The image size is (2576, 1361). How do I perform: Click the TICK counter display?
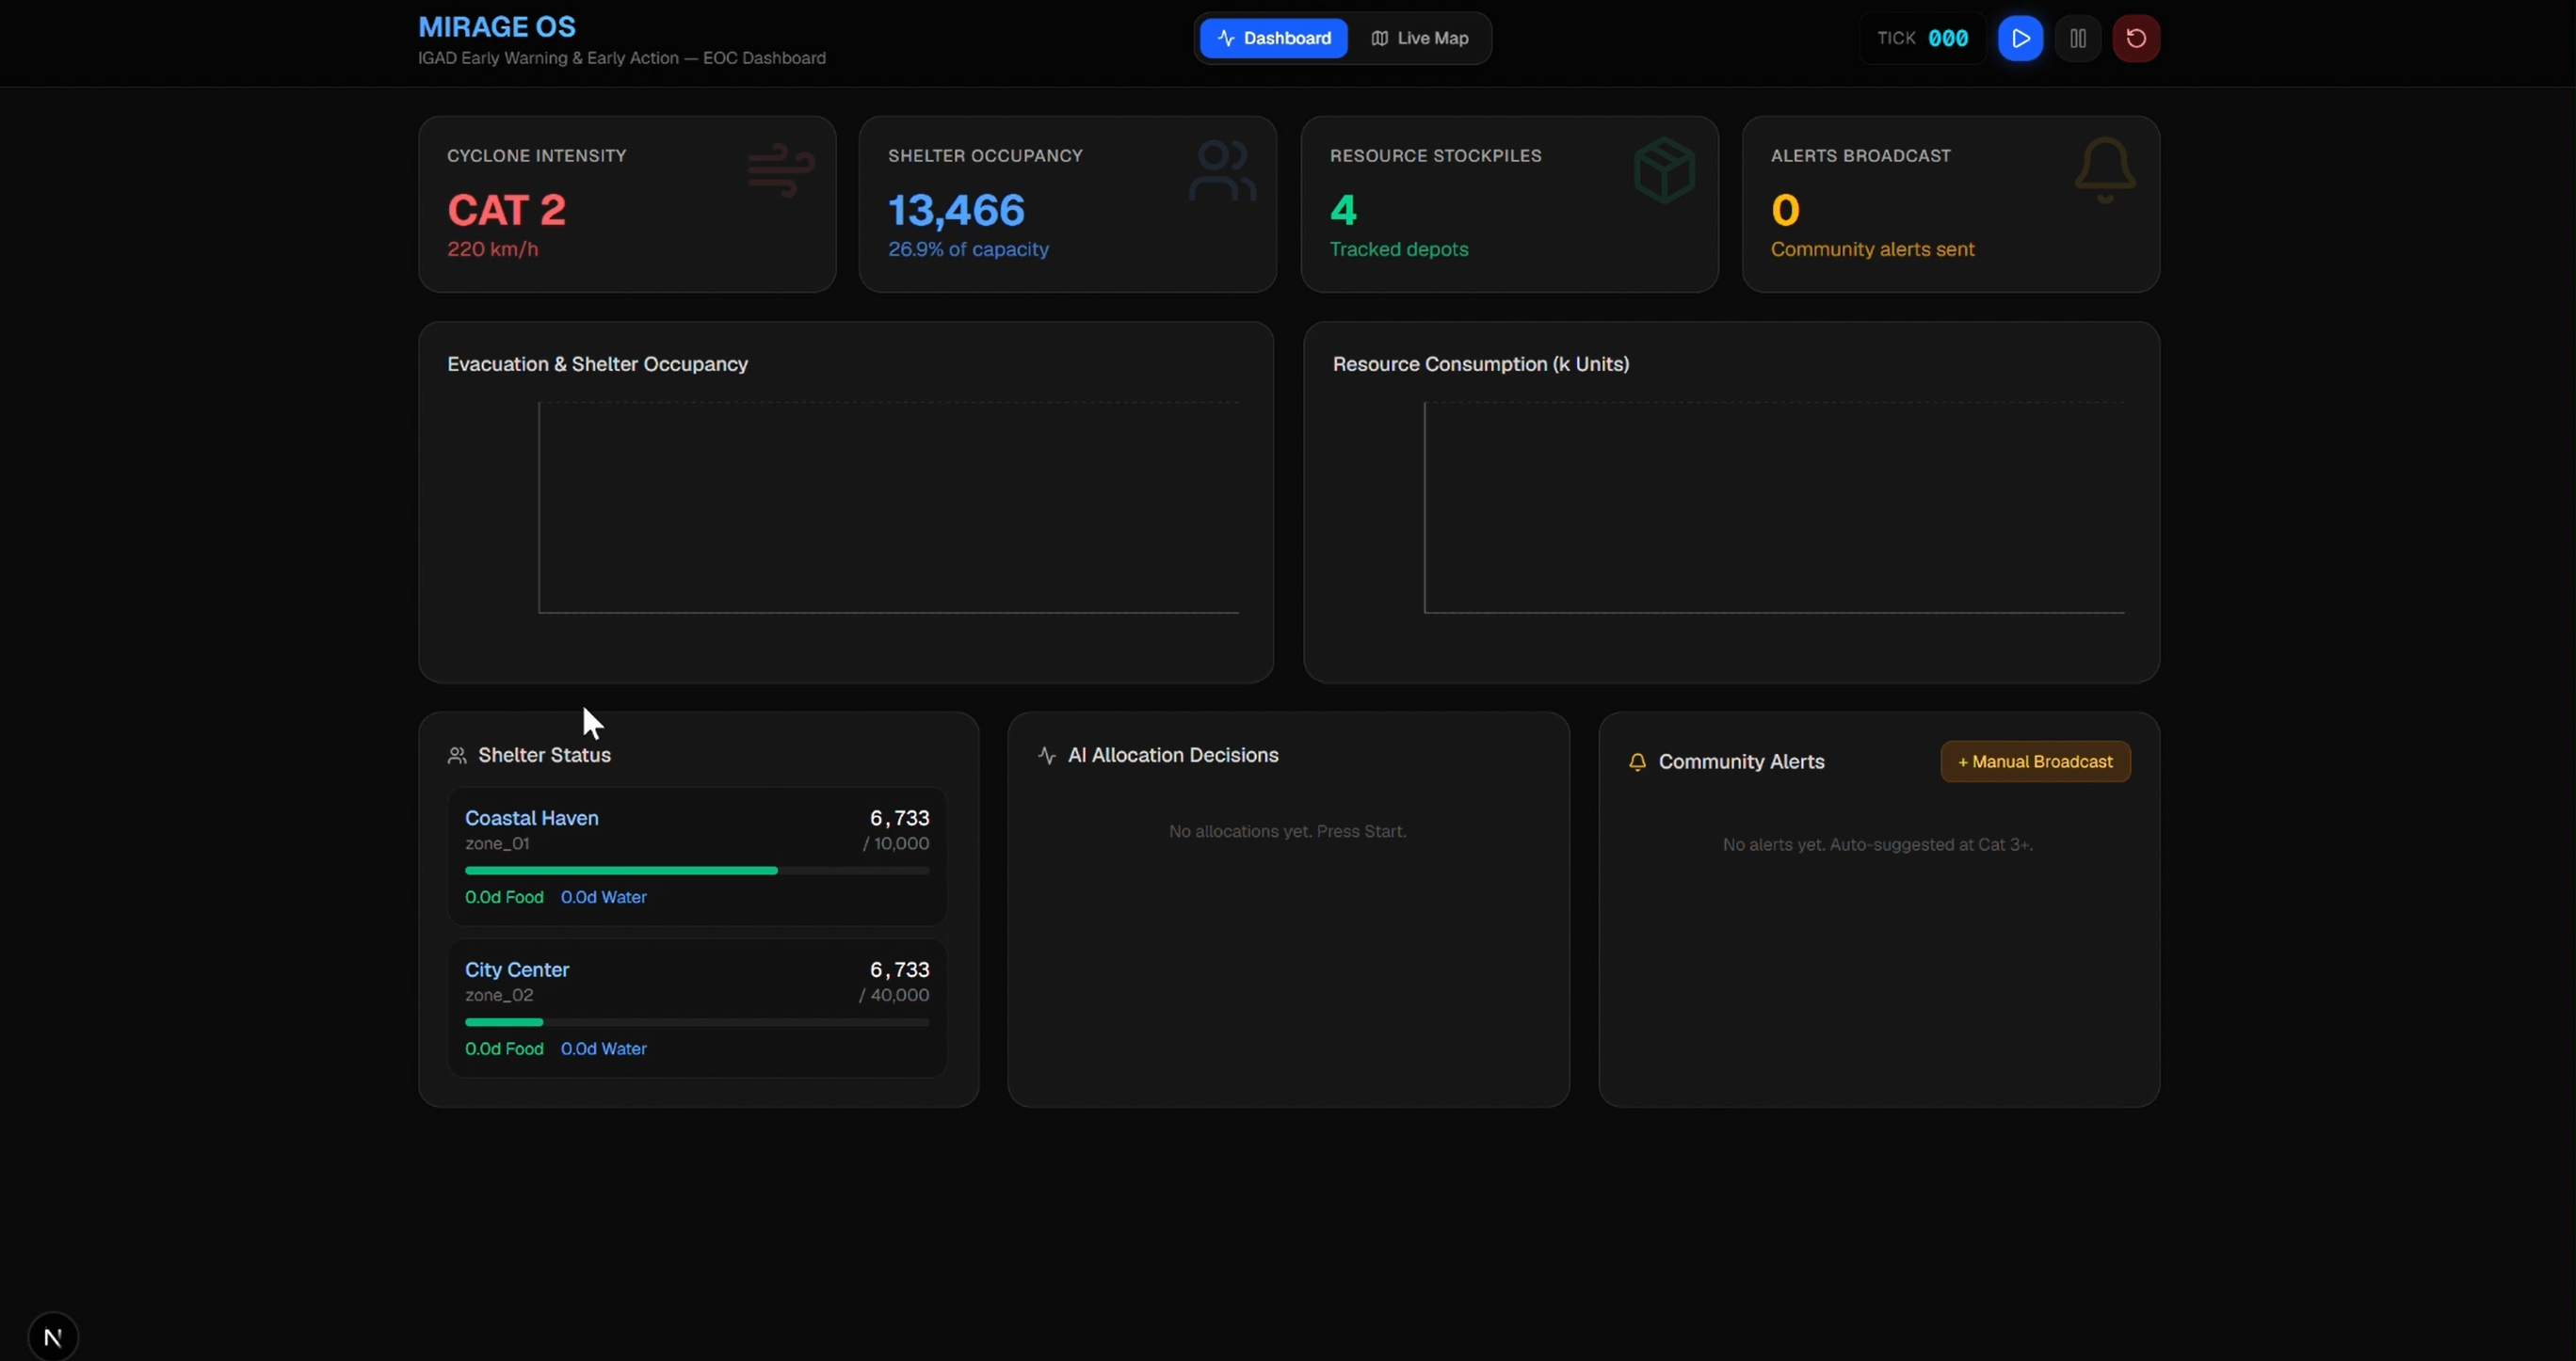(x=1922, y=38)
